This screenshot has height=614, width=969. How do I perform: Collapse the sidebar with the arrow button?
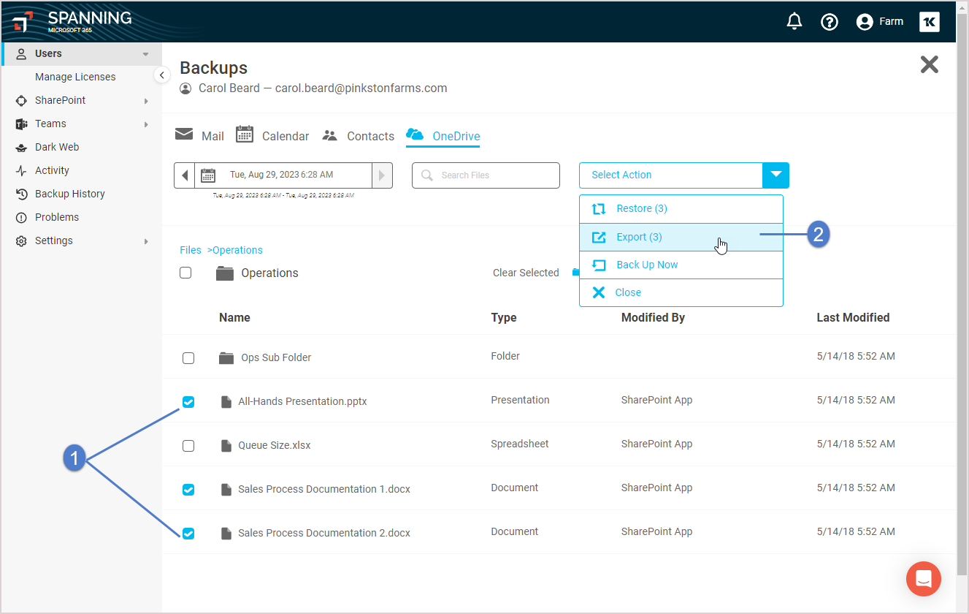pyautogui.click(x=162, y=75)
